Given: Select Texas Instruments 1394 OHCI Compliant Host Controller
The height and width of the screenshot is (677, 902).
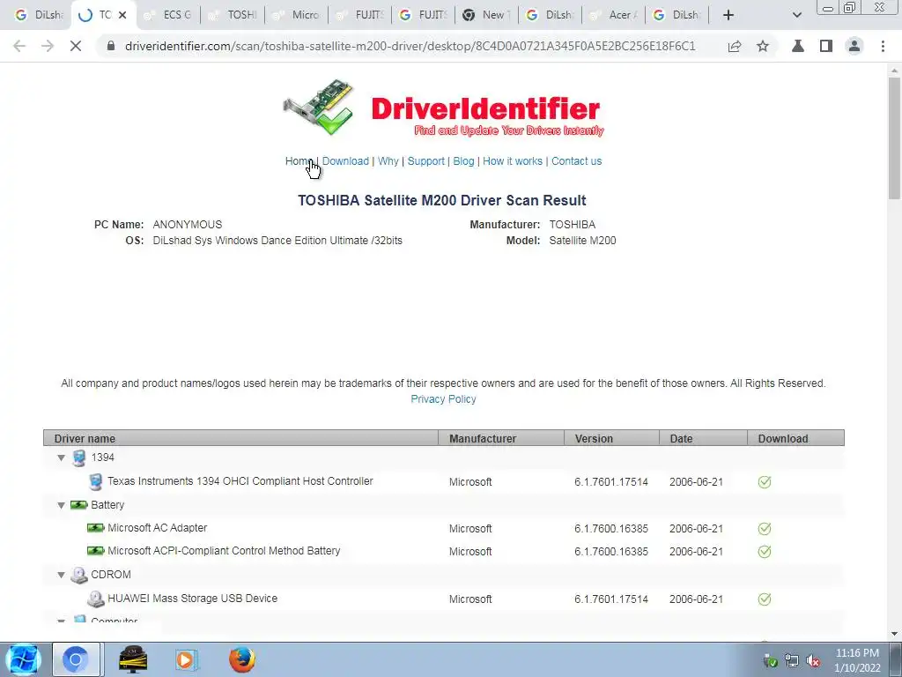Looking at the screenshot, I should click(x=240, y=481).
